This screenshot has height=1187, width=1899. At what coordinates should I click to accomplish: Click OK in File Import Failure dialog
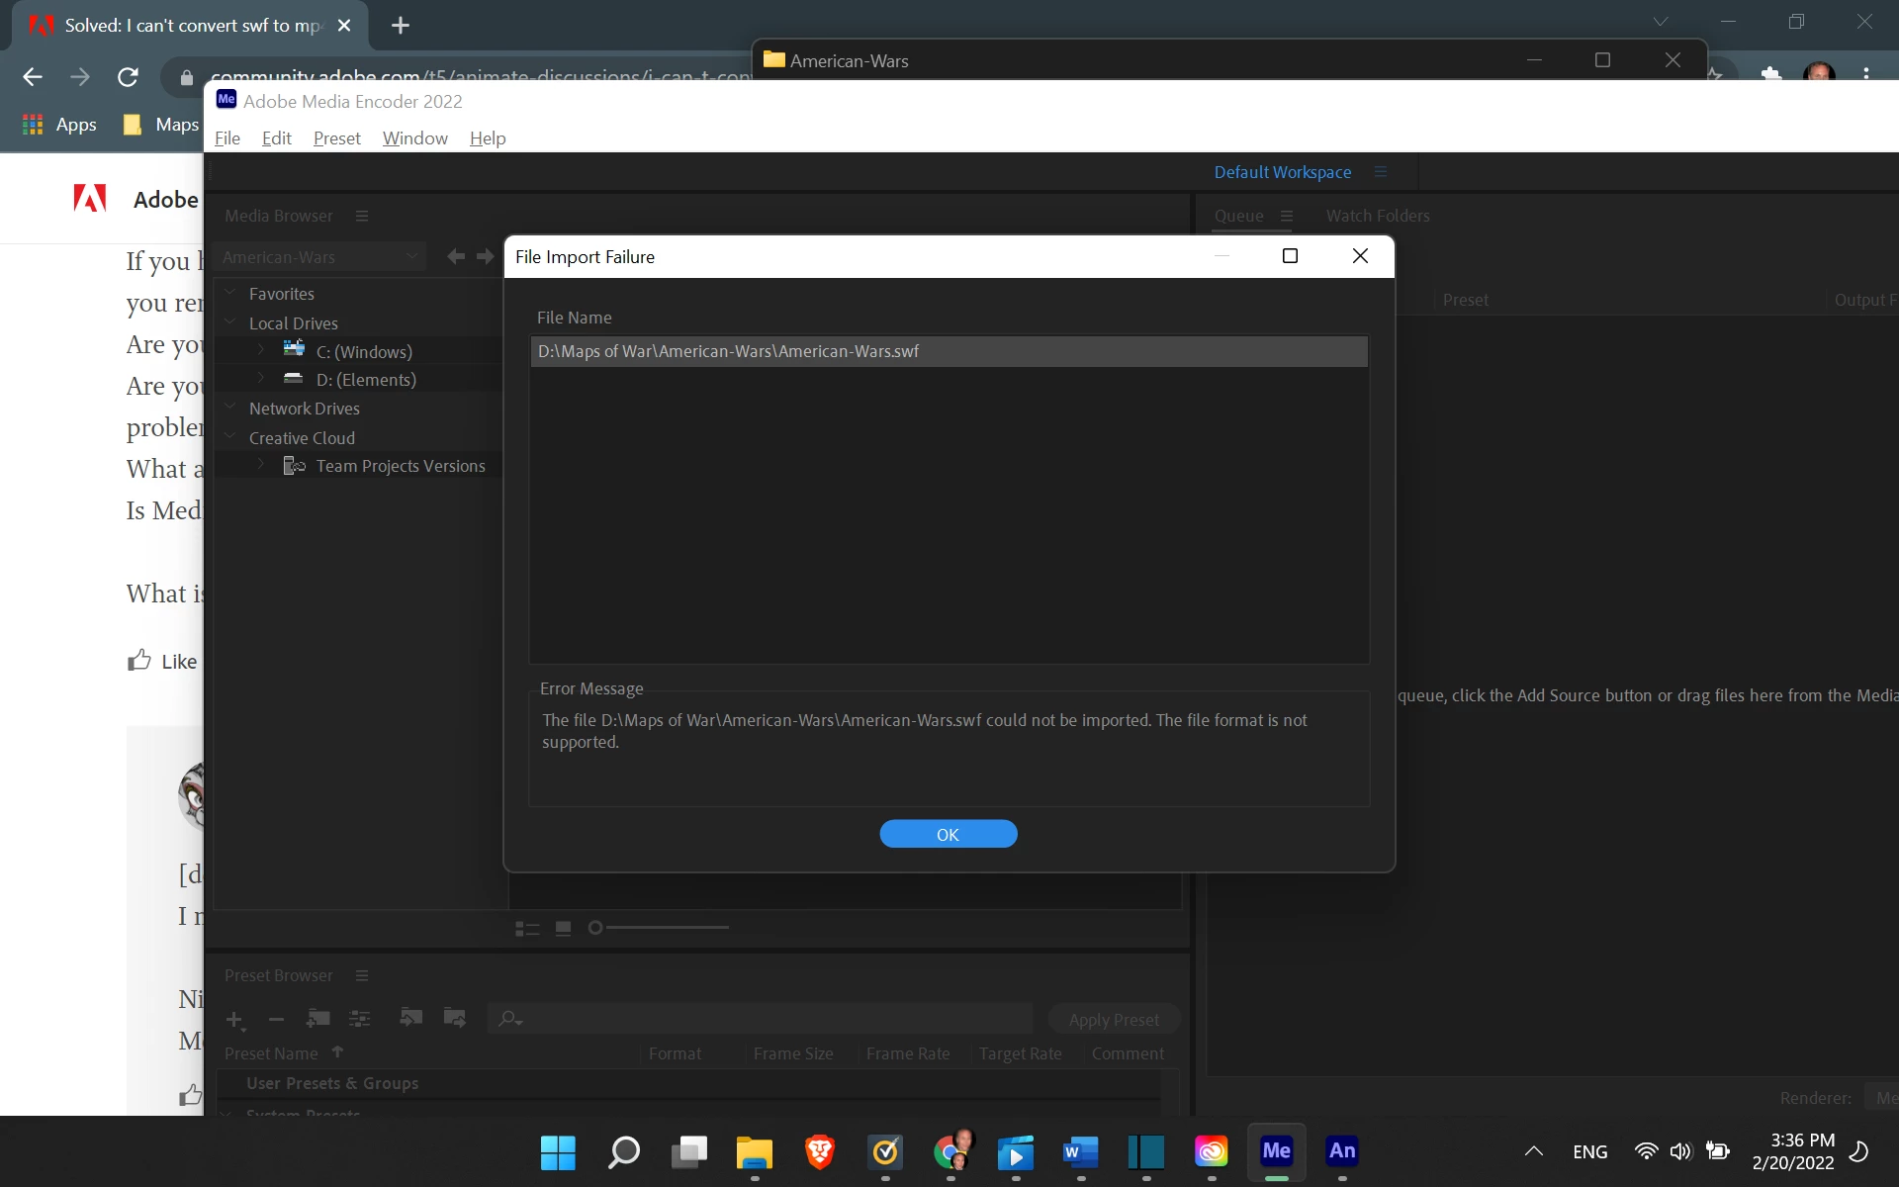coord(948,834)
